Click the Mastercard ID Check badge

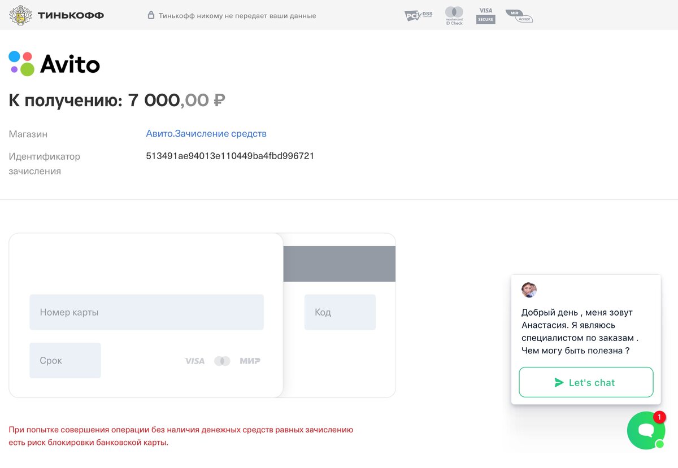(454, 15)
